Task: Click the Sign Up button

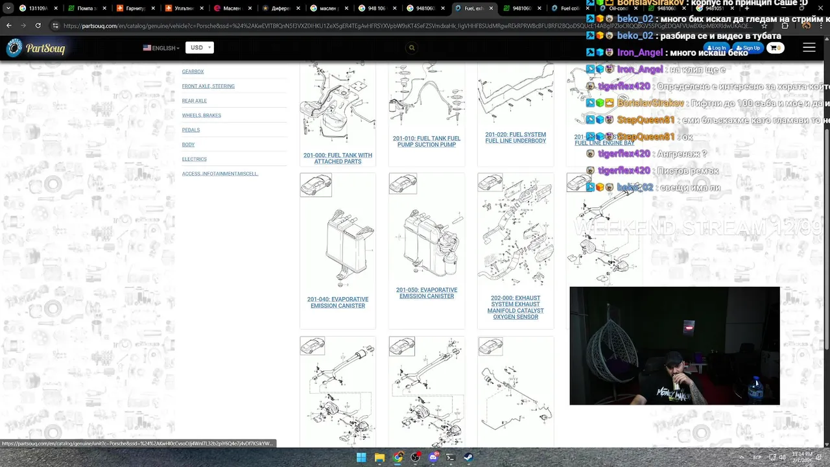Action: tap(748, 48)
